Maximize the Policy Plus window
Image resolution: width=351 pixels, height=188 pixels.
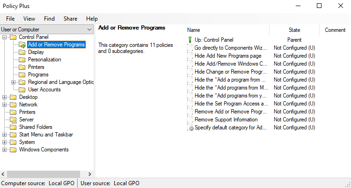319,6
